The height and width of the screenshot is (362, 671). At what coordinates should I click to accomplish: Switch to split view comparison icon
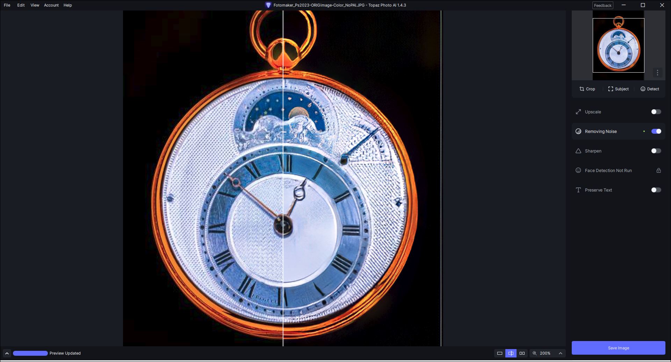click(x=511, y=353)
